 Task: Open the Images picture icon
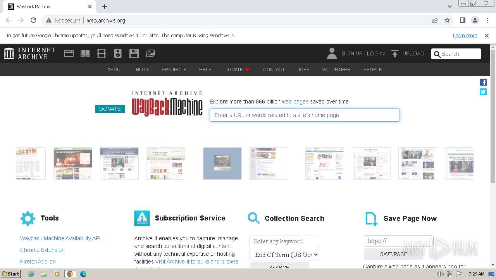pos(150,53)
